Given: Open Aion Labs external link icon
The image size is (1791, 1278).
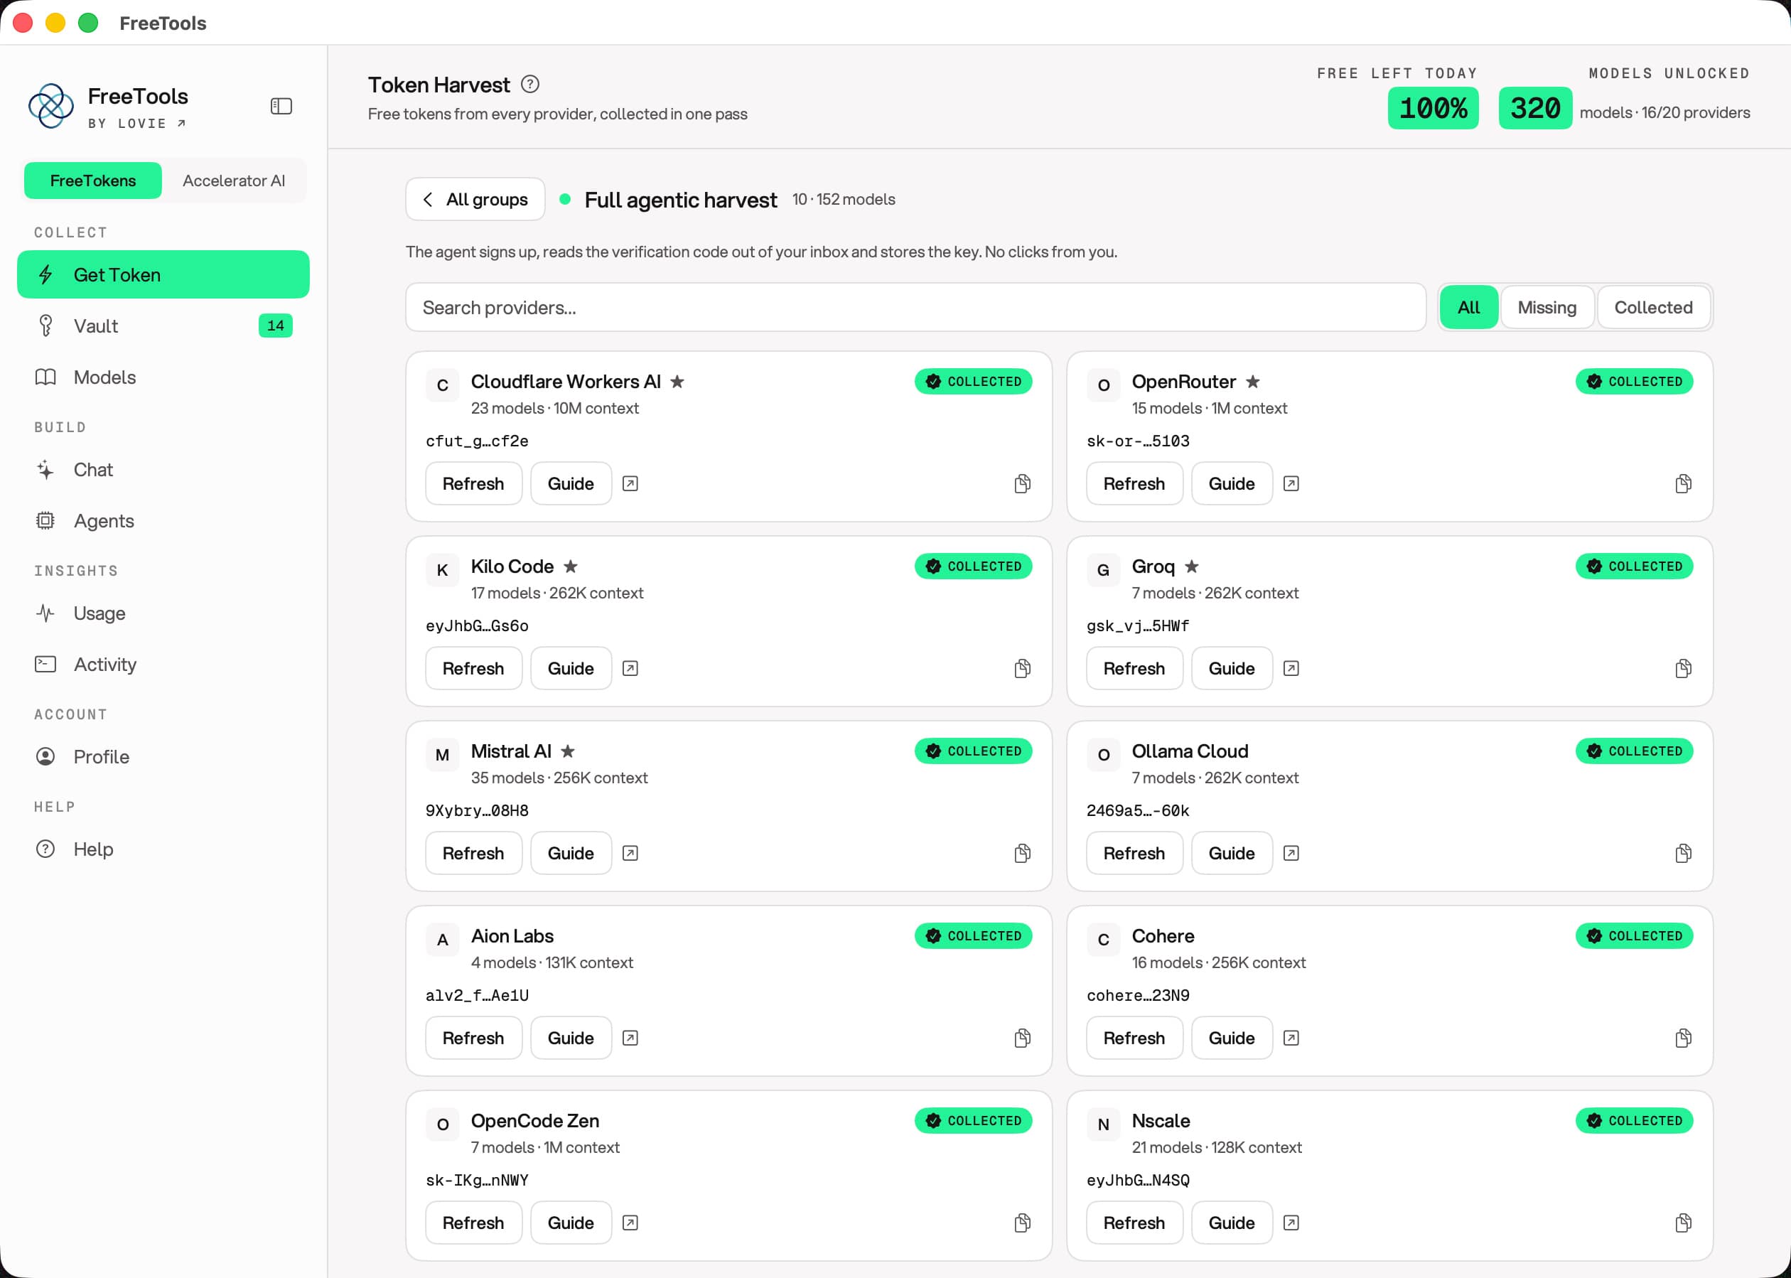Looking at the screenshot, I should 630,1038.
